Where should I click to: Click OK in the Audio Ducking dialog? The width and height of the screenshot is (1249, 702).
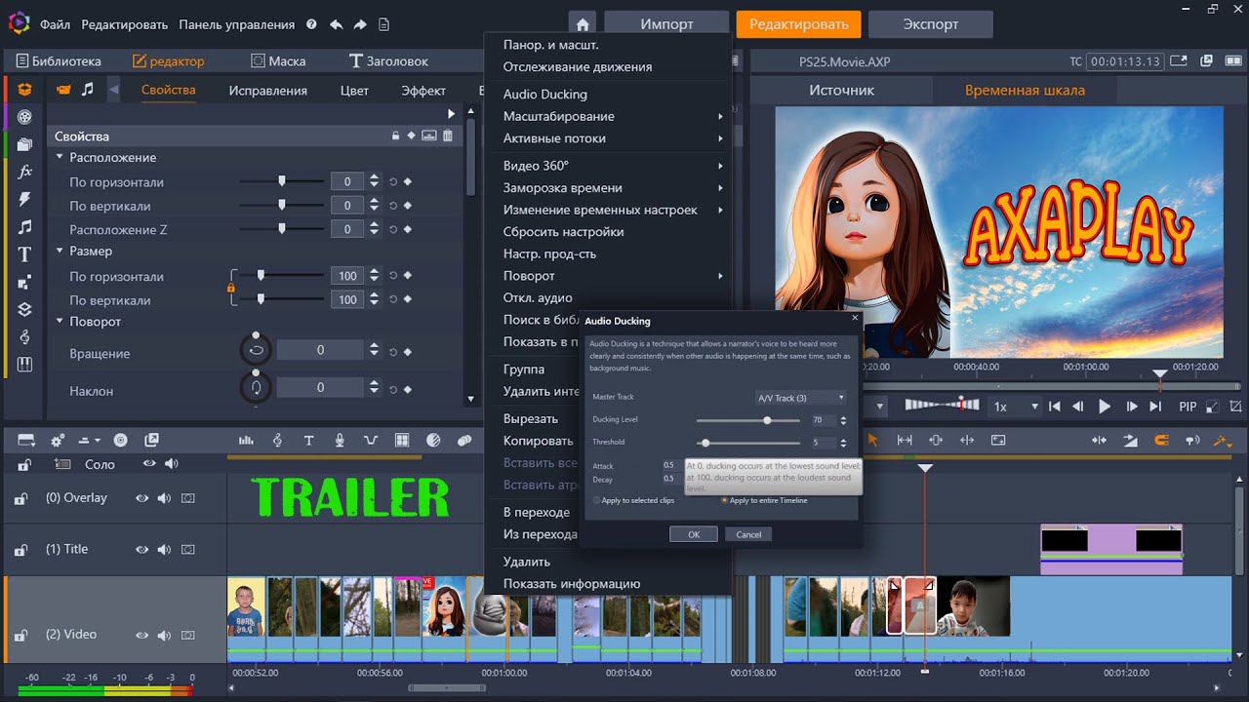(693, 534)
